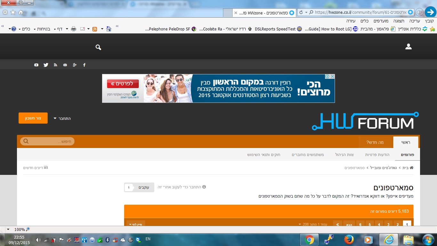
Task: Open the user profile icon in header
Action: coord(408,47)
